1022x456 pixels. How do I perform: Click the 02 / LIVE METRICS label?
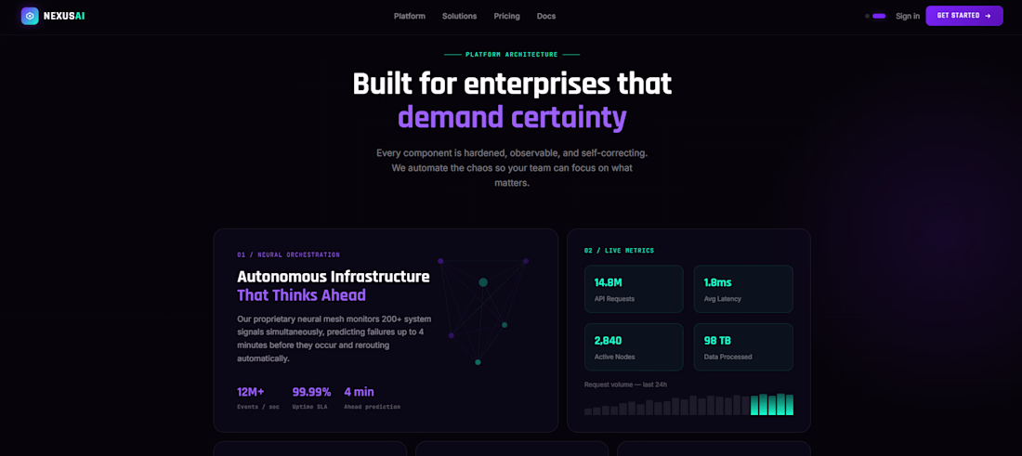coord(619,250)
